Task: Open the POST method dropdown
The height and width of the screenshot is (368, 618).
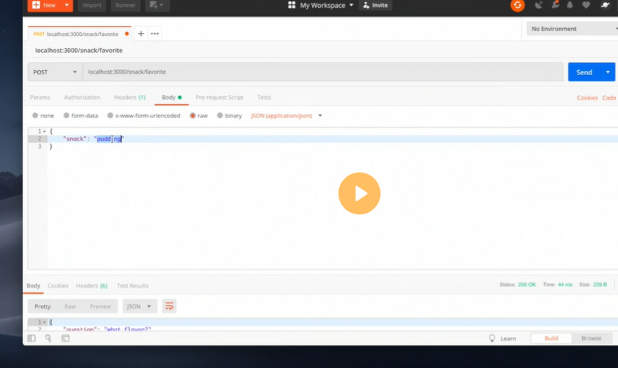Action: (x=55, y=72)
